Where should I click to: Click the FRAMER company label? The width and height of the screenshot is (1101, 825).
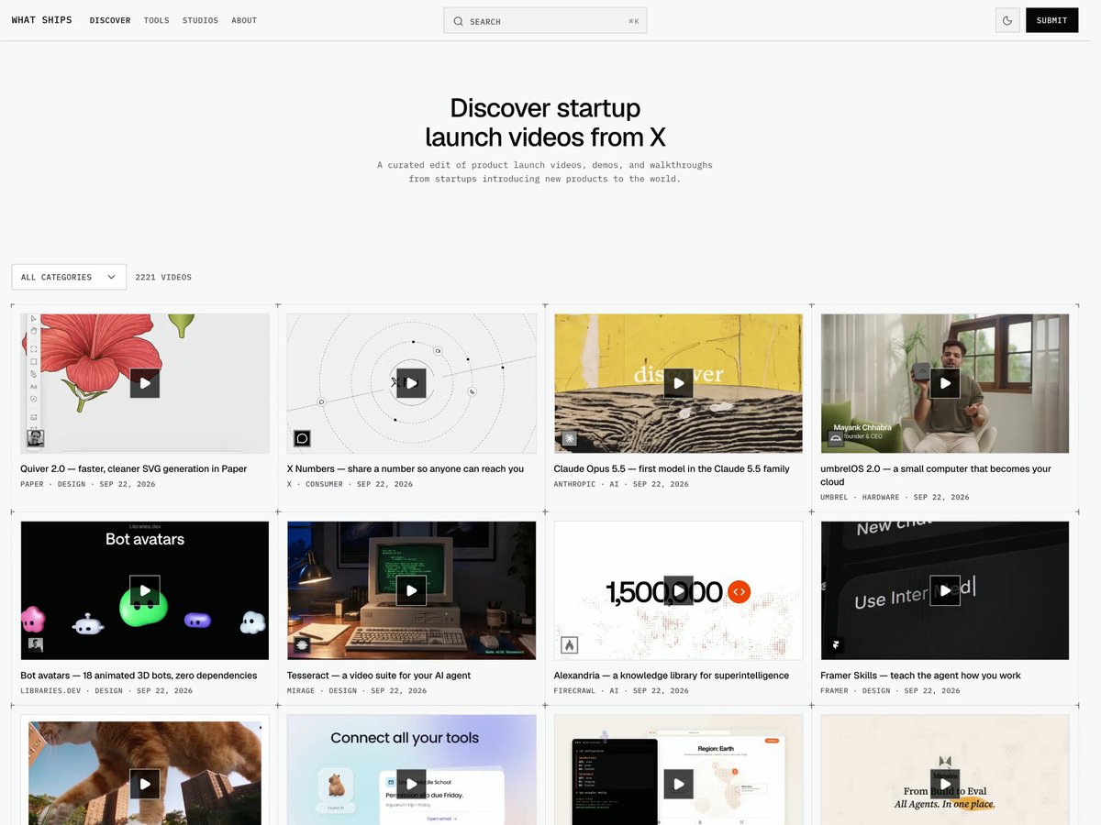(835, 690)
